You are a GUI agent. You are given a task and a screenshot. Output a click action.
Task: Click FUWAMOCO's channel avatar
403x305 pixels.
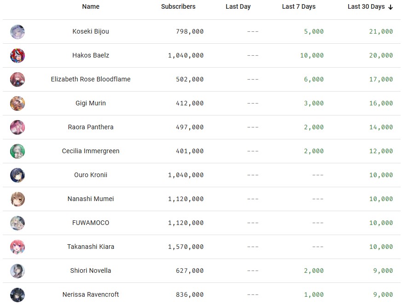tap(18, 223)
